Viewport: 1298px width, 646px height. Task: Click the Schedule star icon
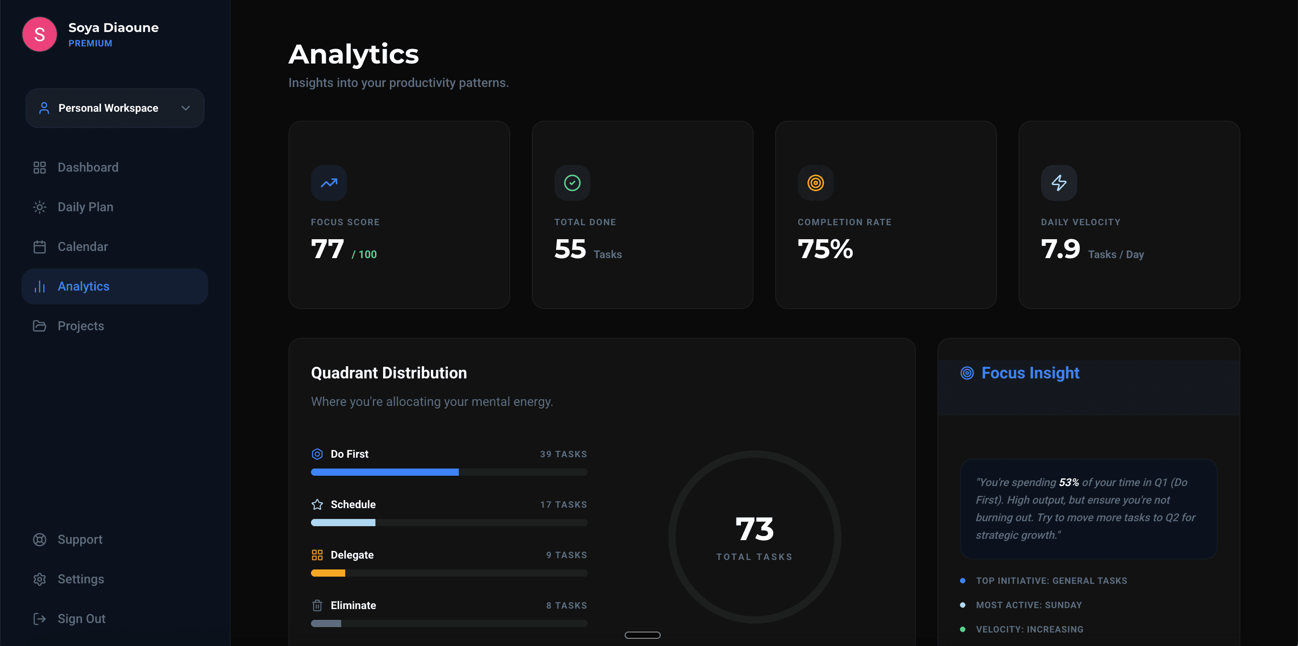click(x=317, y=505)
